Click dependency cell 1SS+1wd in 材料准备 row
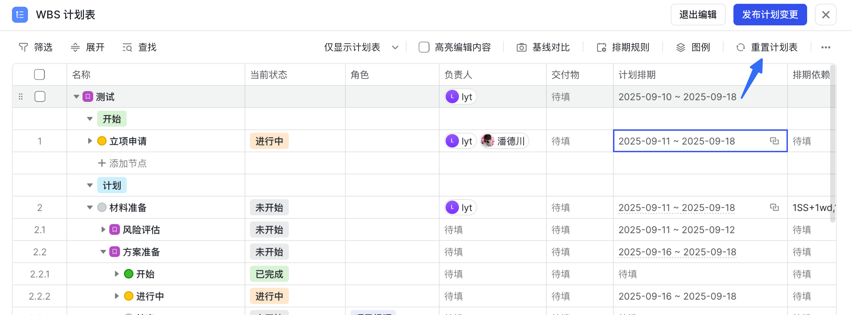Viewport: 852px width, 315px height. 811,208
